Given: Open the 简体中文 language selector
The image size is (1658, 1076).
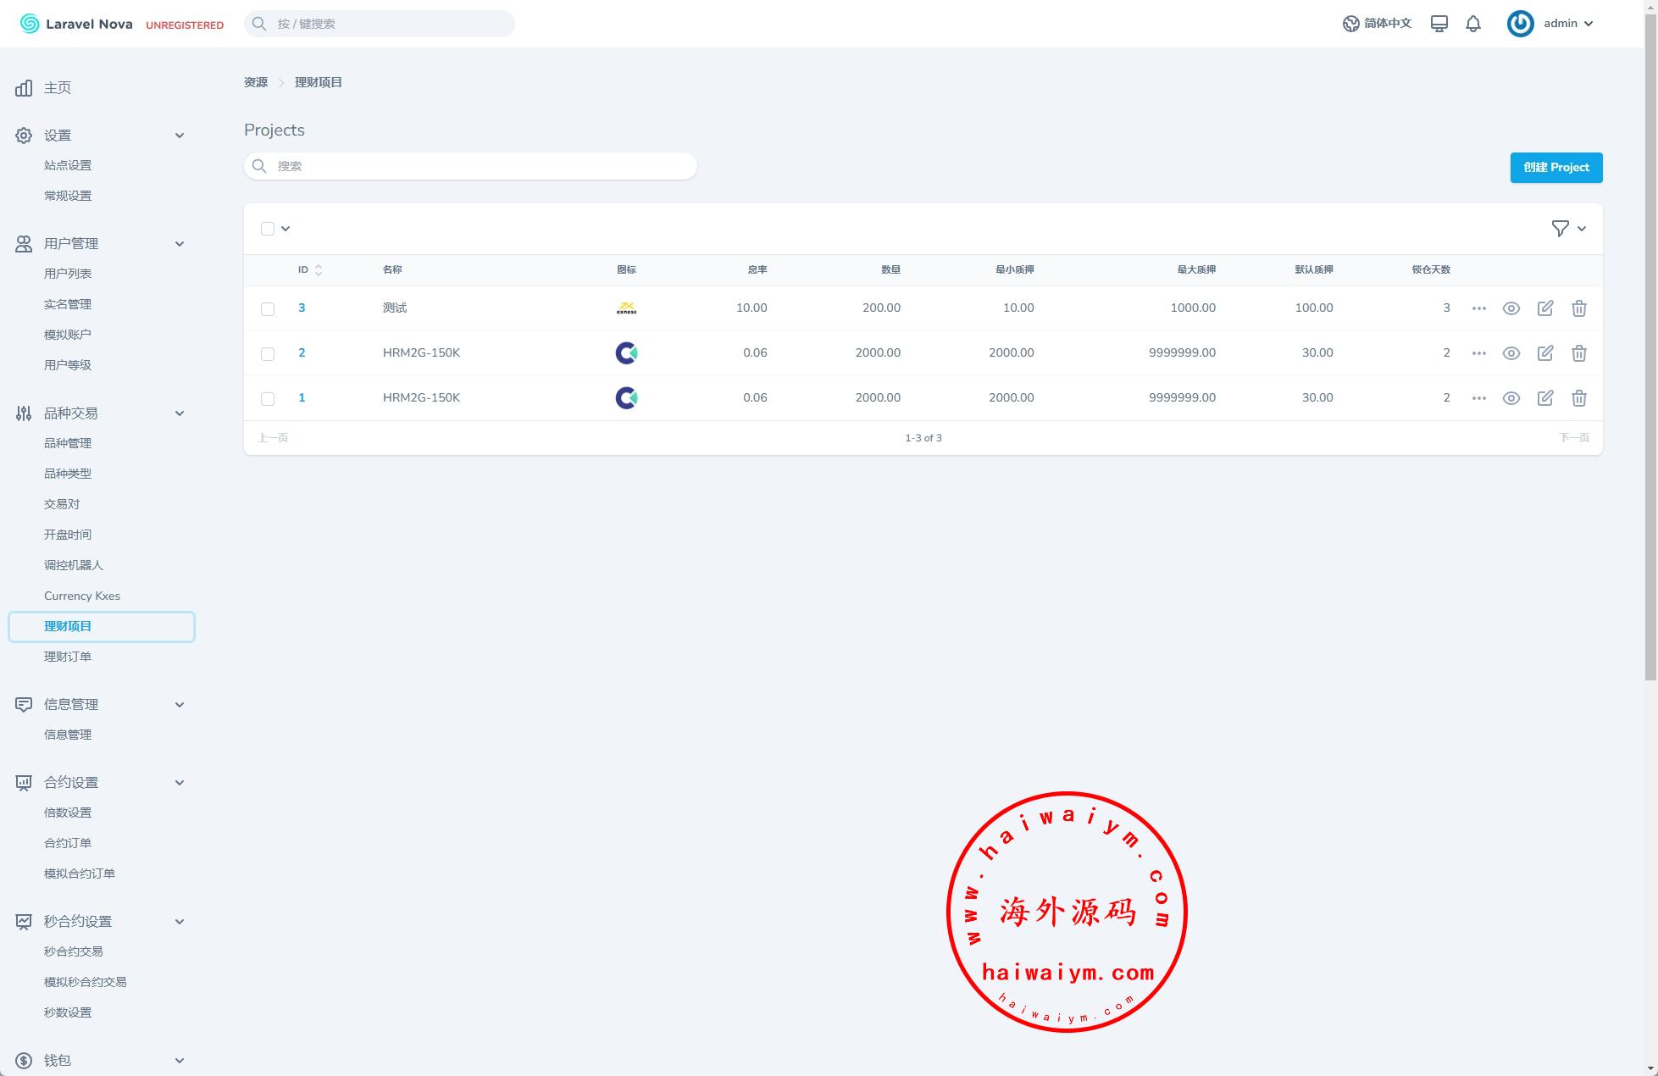Looking at the screenshot, I should [x=1377, y=24].
